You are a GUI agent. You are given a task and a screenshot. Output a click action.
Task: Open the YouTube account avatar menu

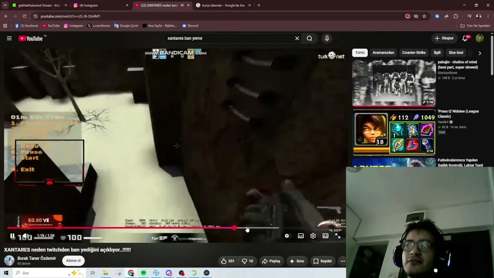click(480, 38)
